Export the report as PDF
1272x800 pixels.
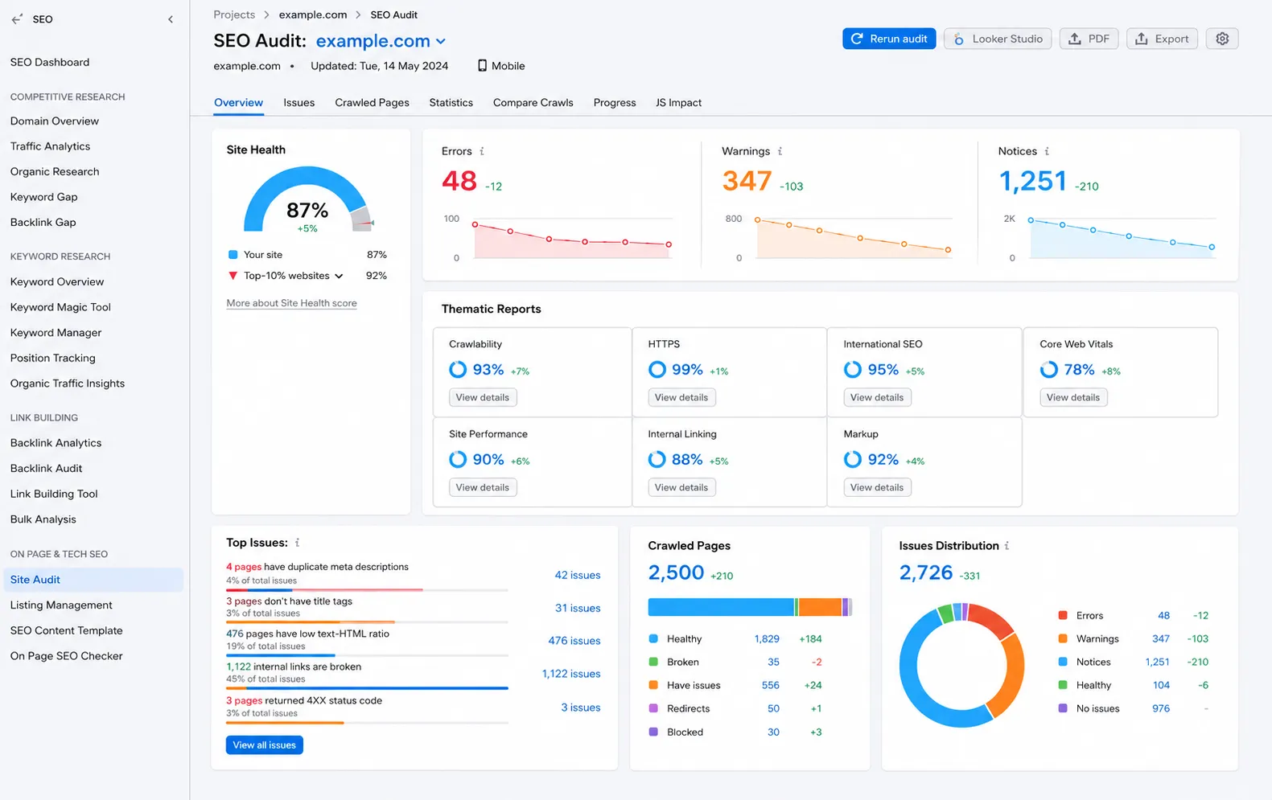click(1089, 39)
